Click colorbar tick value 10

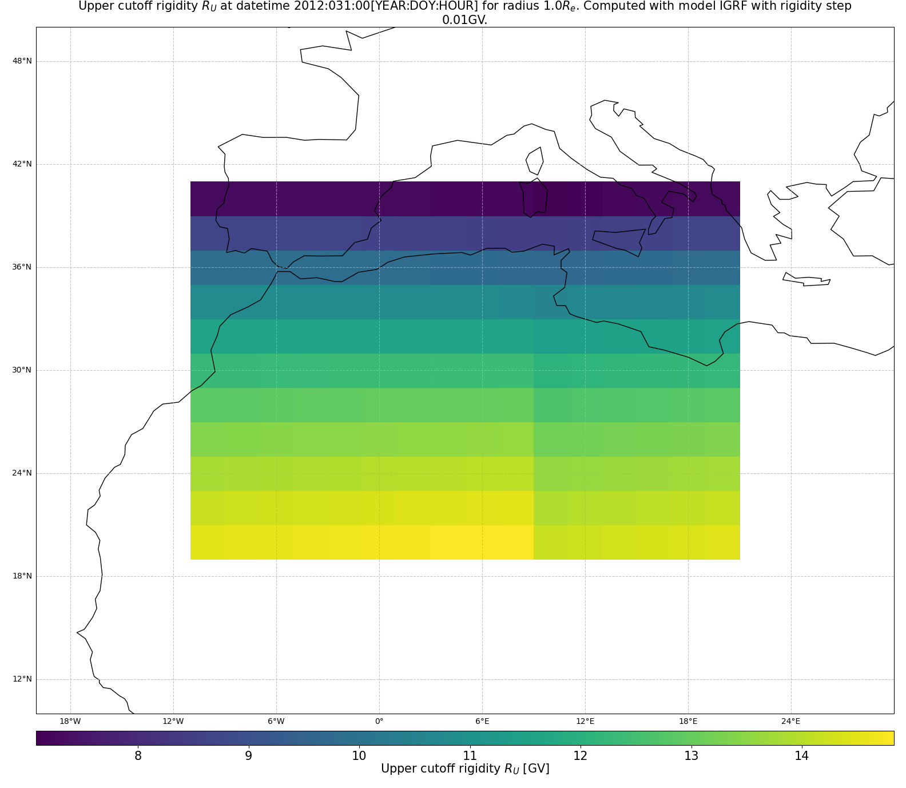click(x=359, y=757)
